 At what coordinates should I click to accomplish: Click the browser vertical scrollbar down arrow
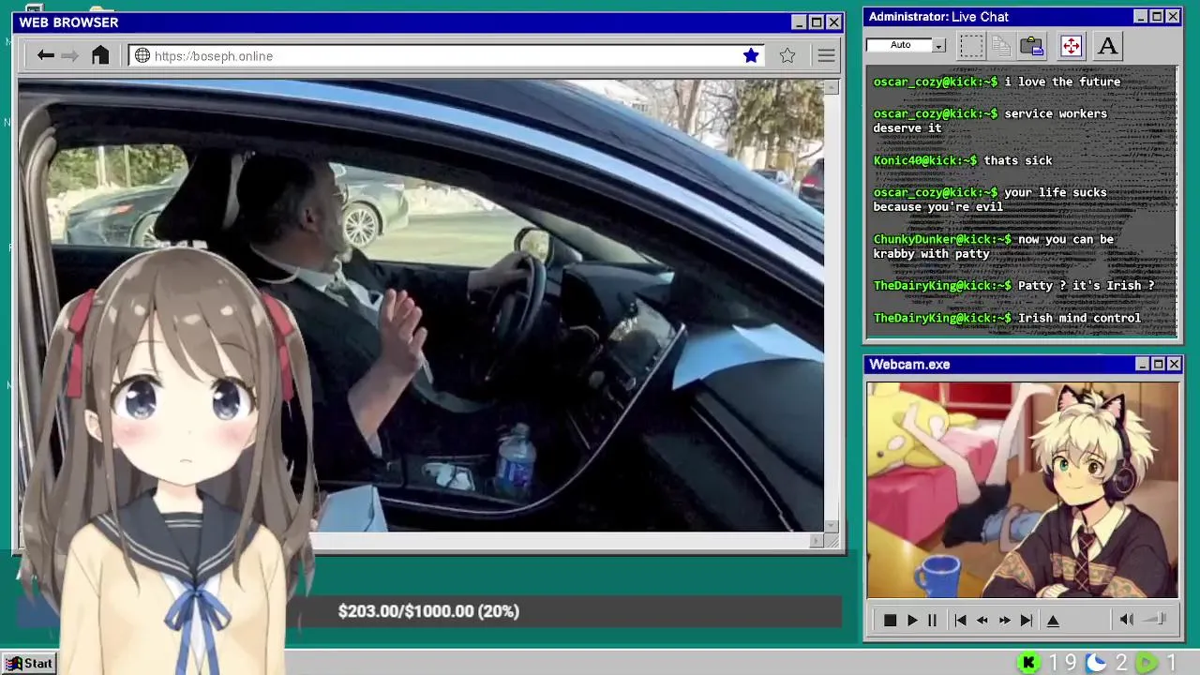click(832, 526)
